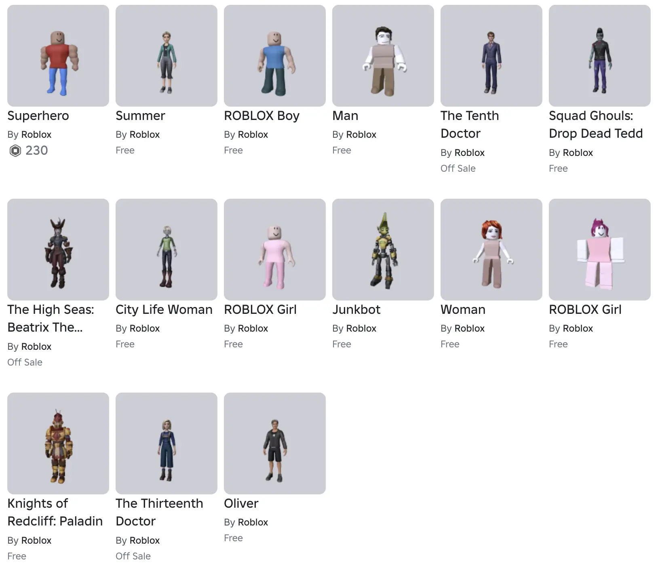Click the Woman title link
The width and height of the screenshot is (662, 580).
coord(463,310)
